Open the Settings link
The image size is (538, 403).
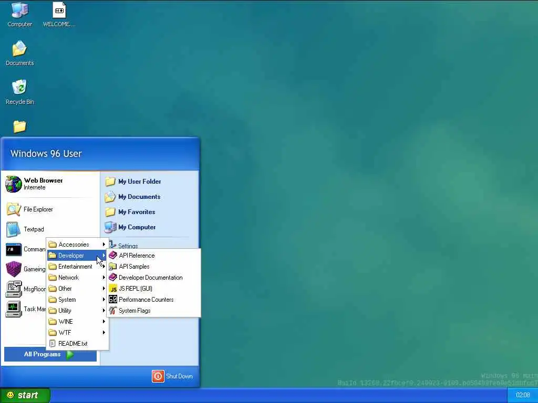[128, 246]
